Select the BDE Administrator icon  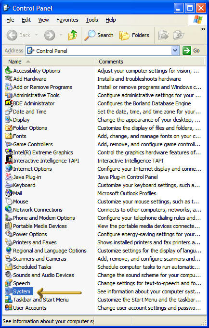coord(9,103)
